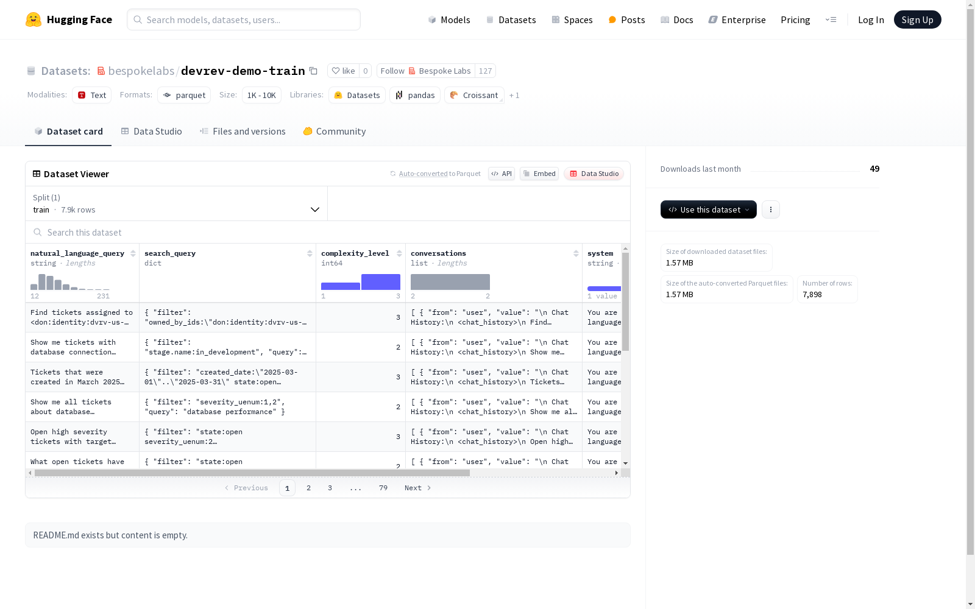975x609 pixels.
Task: Switch to the Dataset card tab
Action: tap(68, 131)
